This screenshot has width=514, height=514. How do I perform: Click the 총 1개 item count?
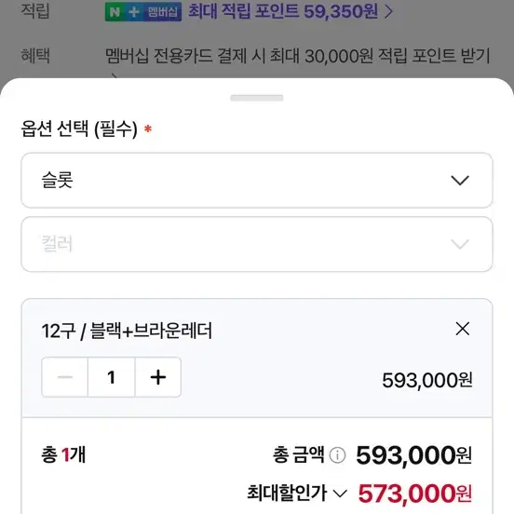[x=63, y=455]
